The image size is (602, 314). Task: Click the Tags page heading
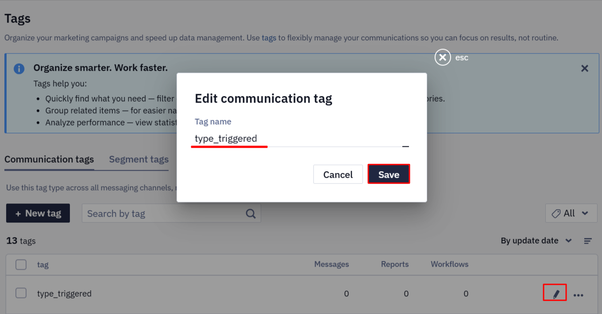[x=17, y=19]
